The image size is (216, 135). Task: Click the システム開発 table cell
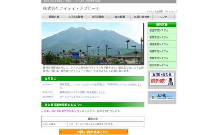55,124
